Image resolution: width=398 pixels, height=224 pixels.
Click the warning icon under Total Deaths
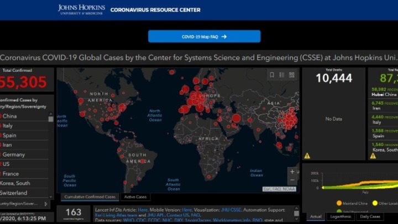(x=307, y=155)
